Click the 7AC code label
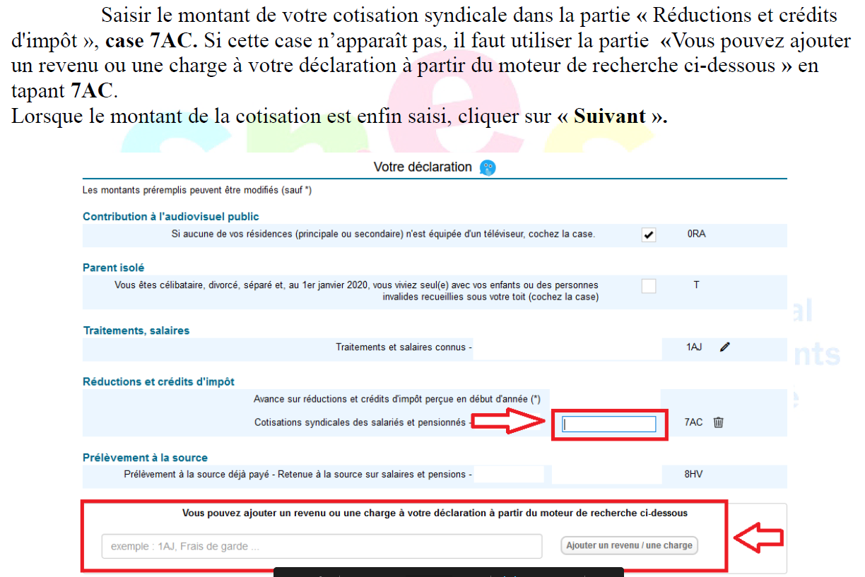 click(x=693, y=422)
